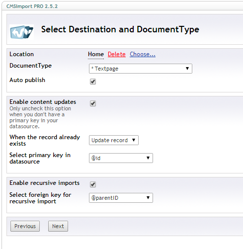
Task: Click the Delete location link
Action: (117, 54)
